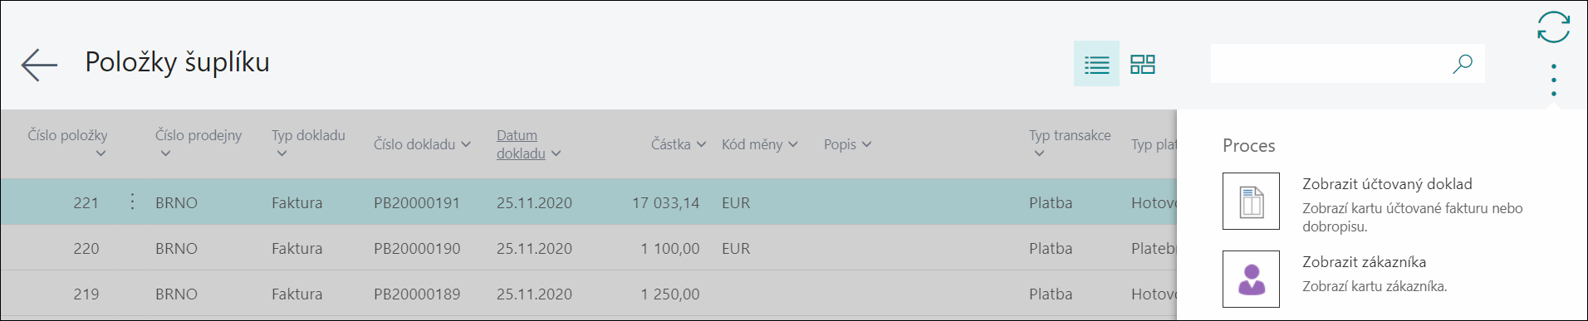The image size is (1588, 321).
Task: Click the search magnifier icon
Action: (x=1463, y=64)
